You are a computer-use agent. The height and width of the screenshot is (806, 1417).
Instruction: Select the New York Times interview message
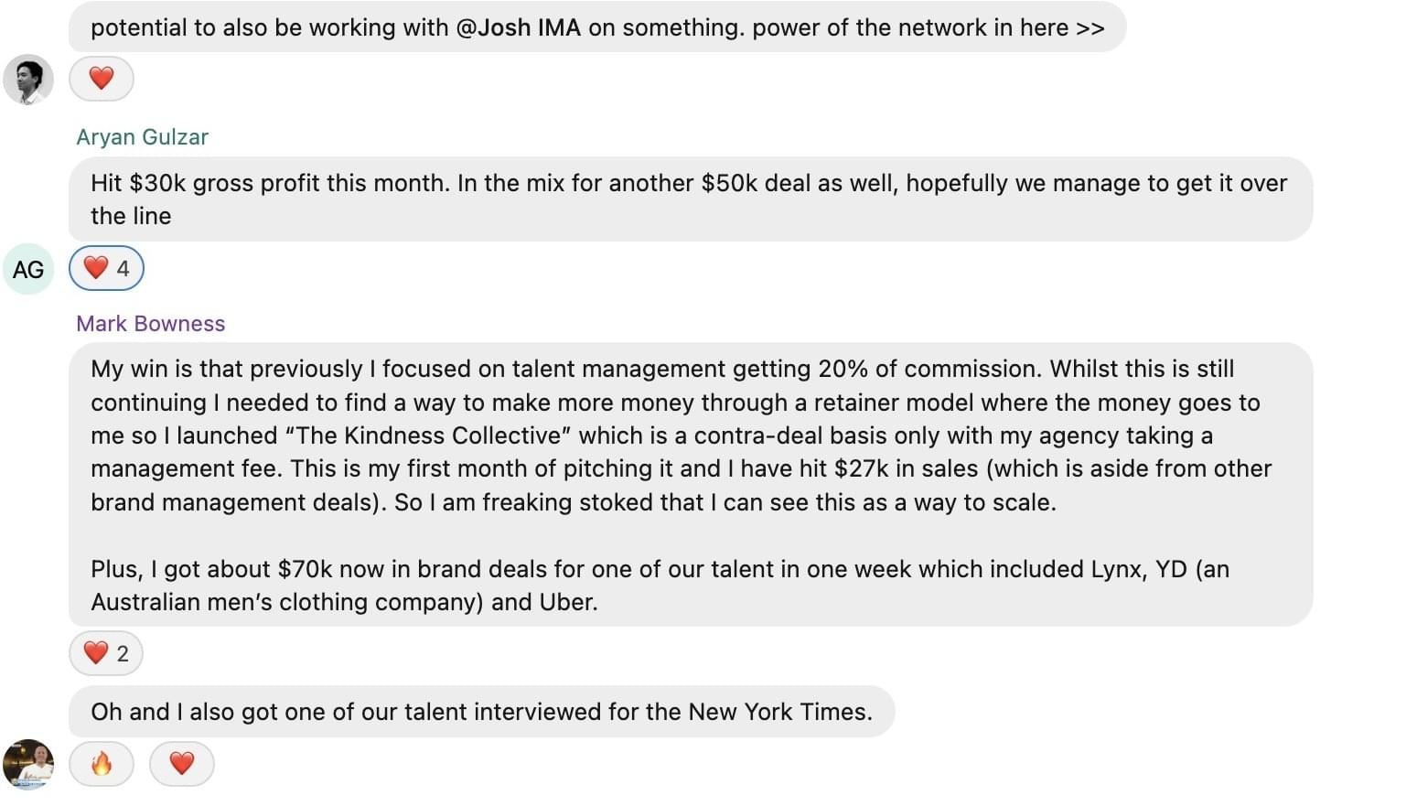click(481, 712)
